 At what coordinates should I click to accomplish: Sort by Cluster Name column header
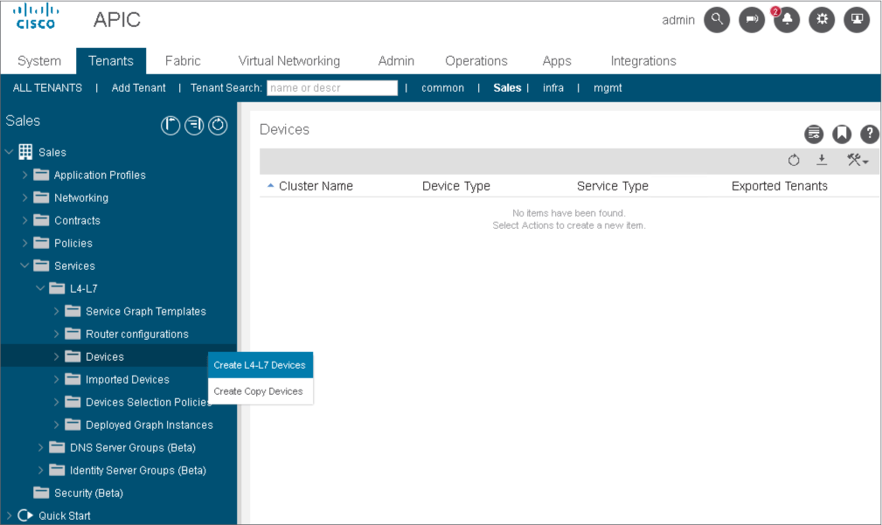(316, 186)
